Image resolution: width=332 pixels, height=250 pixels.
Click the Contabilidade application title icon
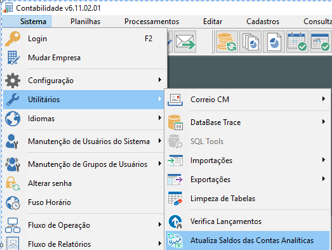pyautogui.click(x=8, y=8)
